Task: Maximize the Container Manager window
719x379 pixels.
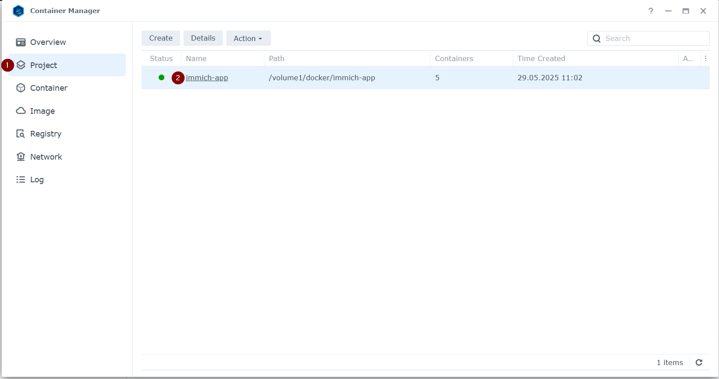Action: coord(686,11)
